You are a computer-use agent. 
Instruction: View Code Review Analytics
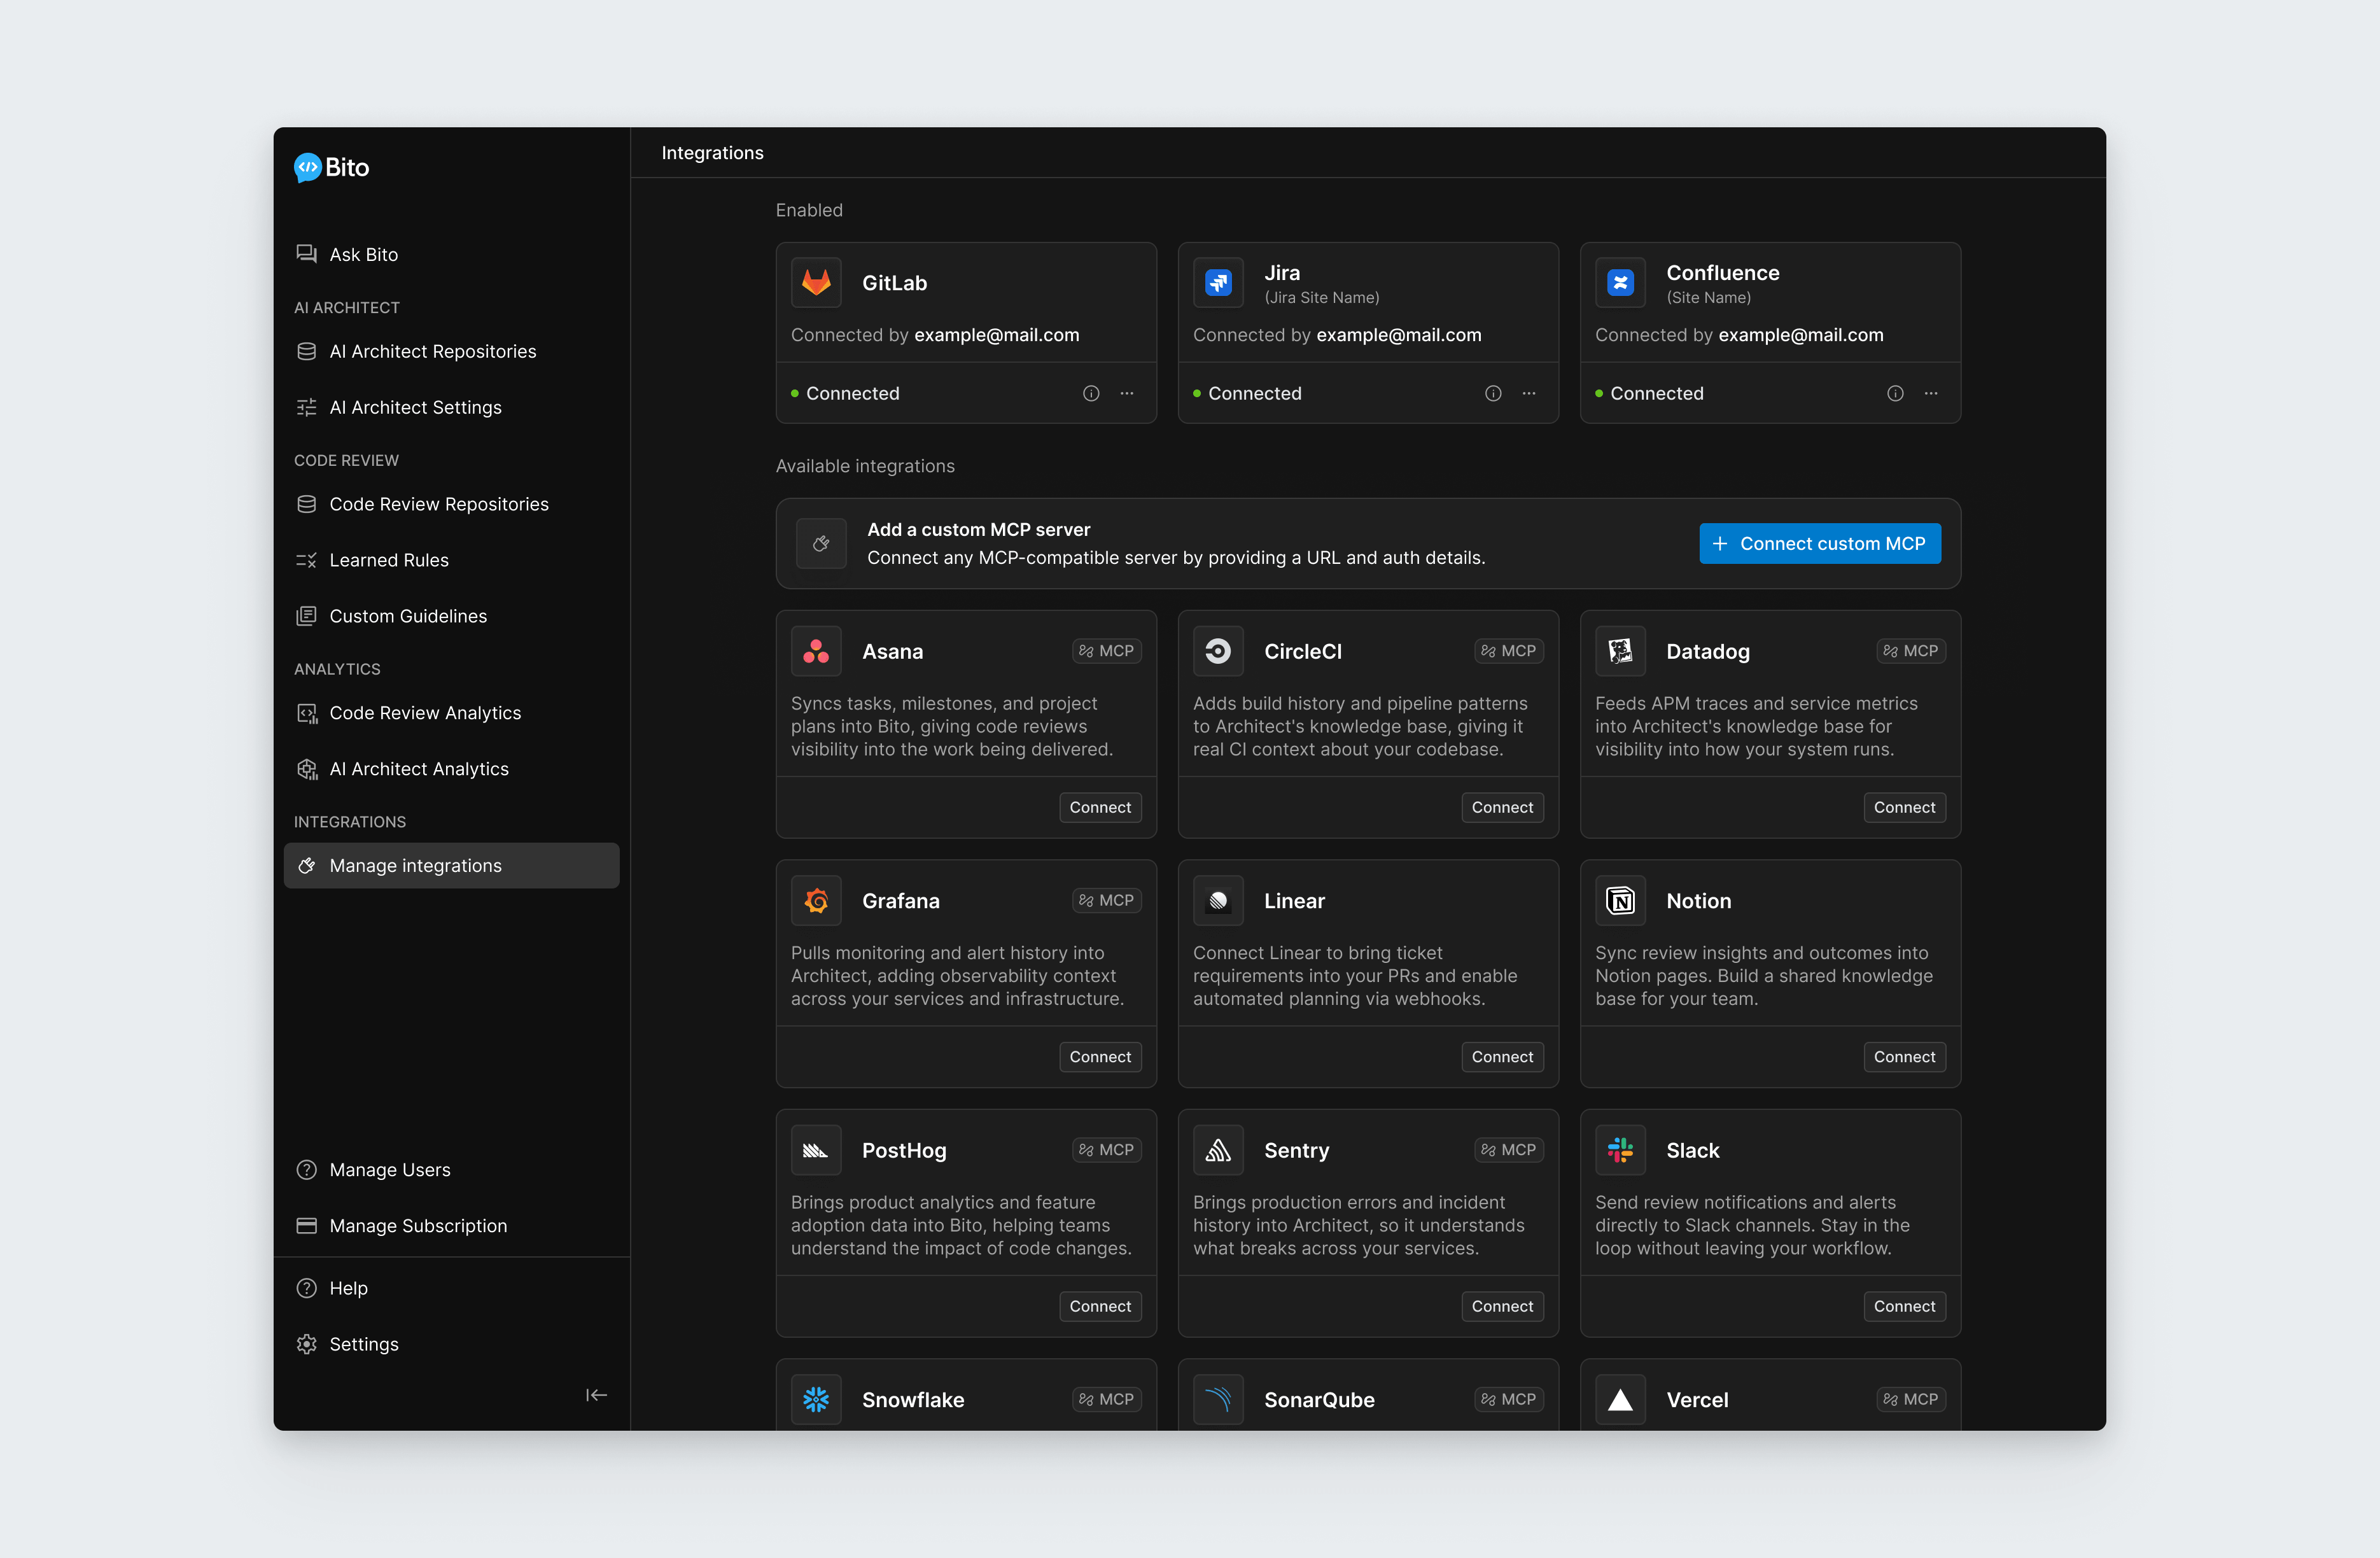[451, 713]
